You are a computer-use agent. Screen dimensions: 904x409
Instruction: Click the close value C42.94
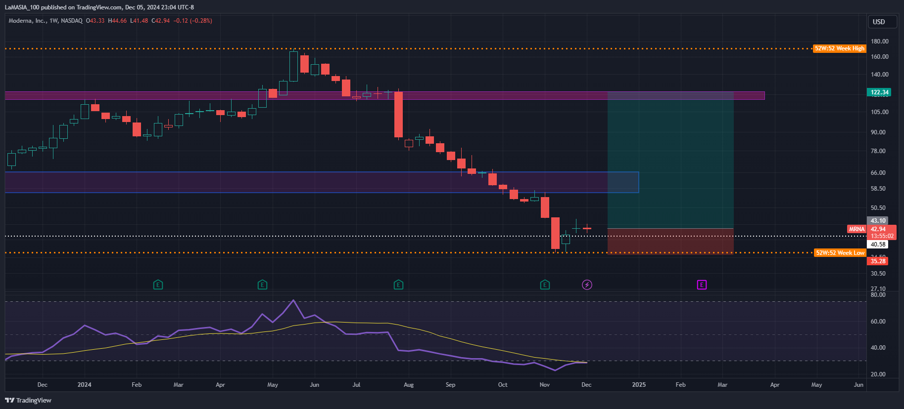(160, 21)
